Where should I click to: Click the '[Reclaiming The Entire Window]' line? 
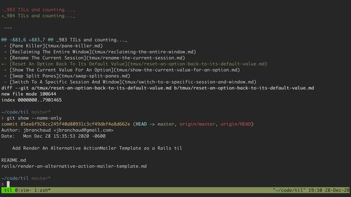click(100, 52)
